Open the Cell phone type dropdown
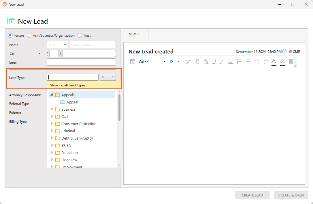This screenshot has width=313, height=204. (x=25, y=53)
